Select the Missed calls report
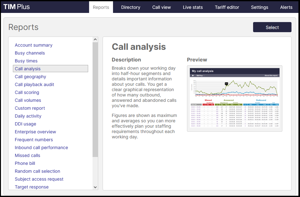This screenshot has width=300, height=197. (x=27, y=155)
